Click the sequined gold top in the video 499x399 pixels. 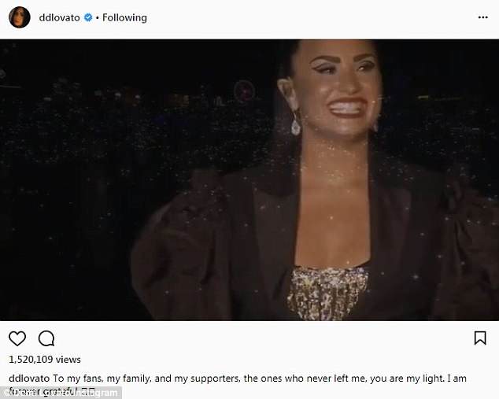tap(327, 291)
